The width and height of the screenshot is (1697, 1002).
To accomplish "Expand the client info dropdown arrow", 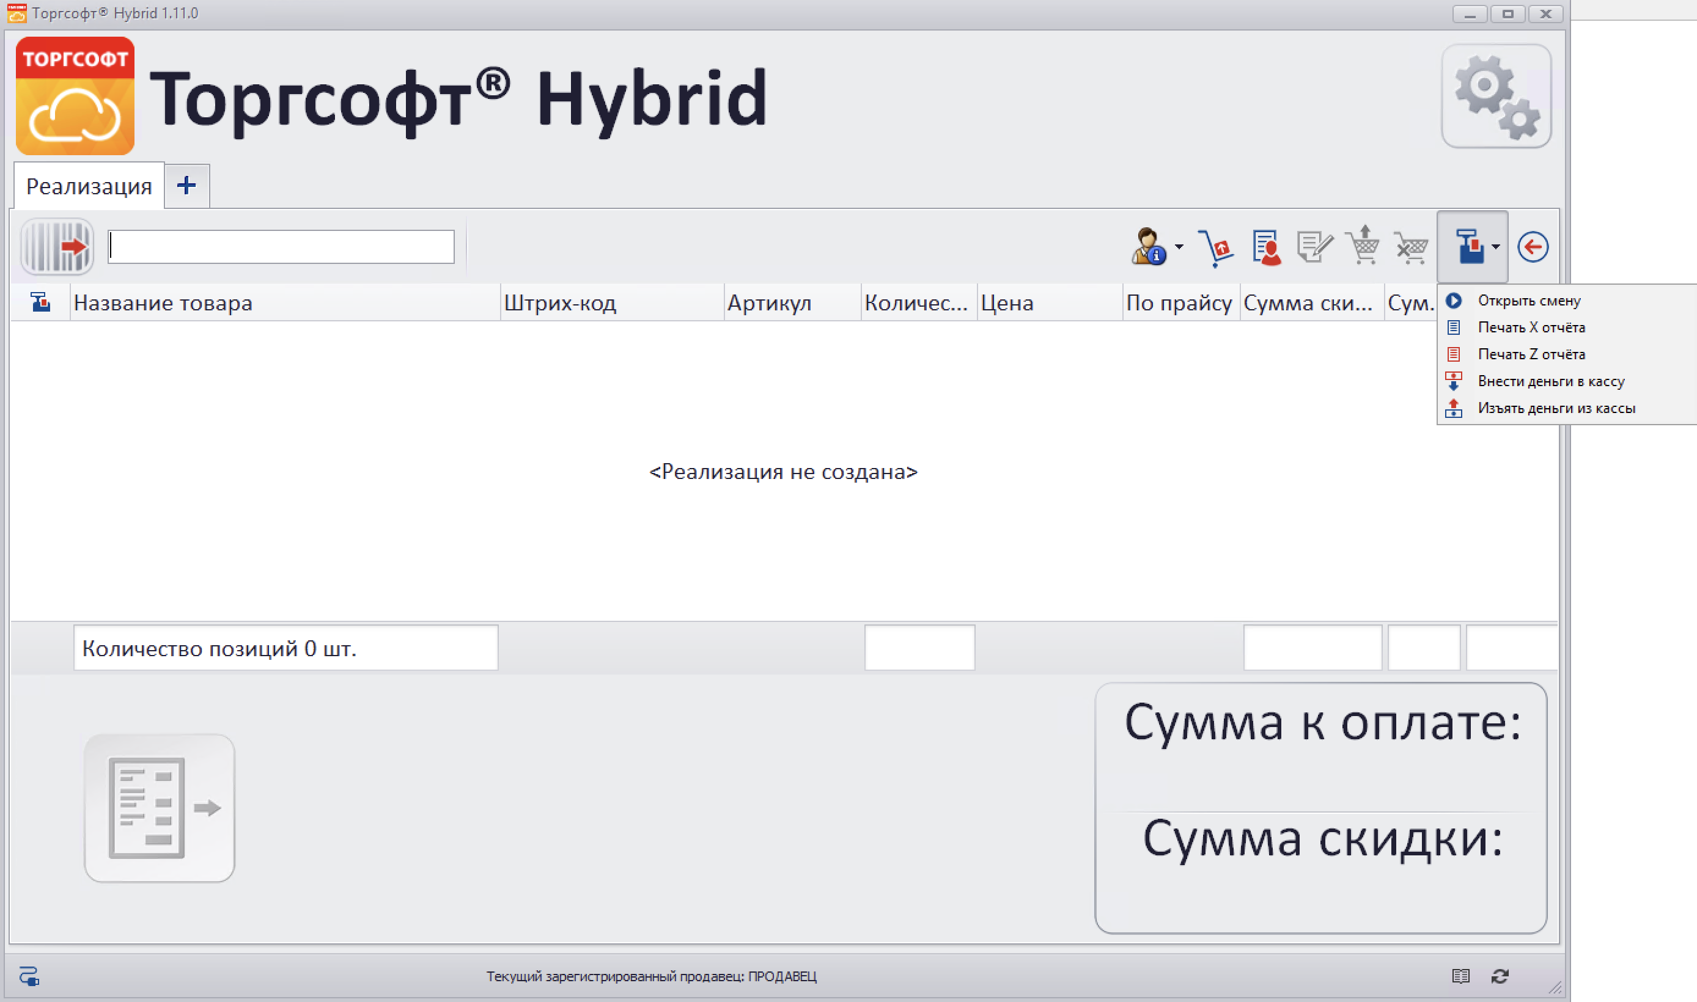I will [x=1179, y=246].
